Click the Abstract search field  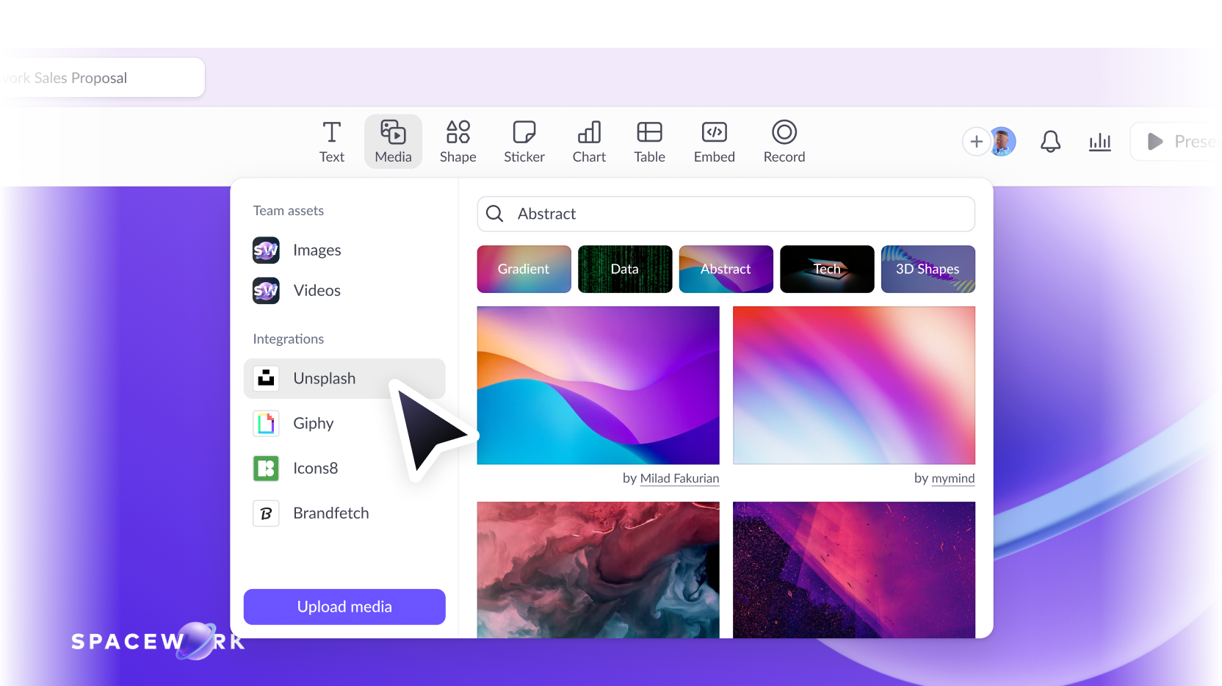pyautogui.click(x=726, y=214)
